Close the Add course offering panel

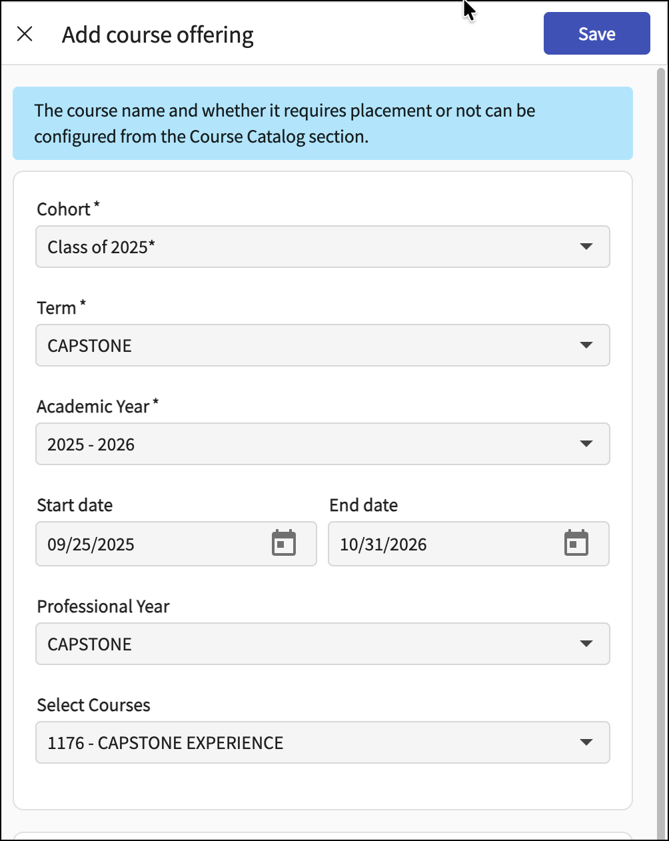pos(25,34)
